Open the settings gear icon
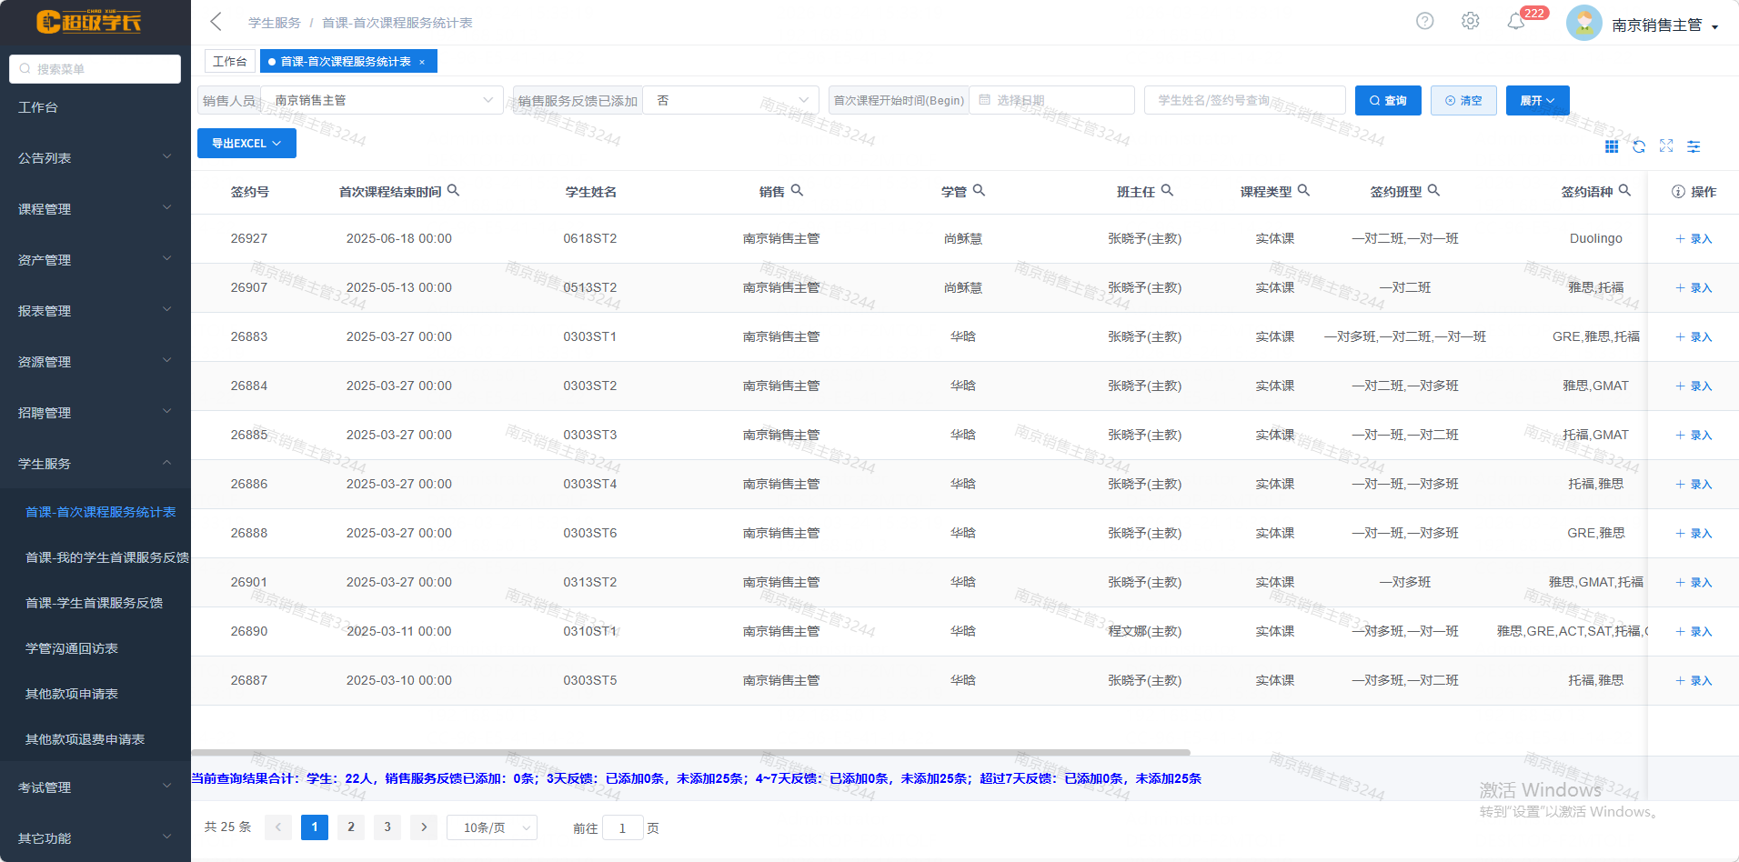This screenshot has height=862, width=1739. coord(1470,21)
